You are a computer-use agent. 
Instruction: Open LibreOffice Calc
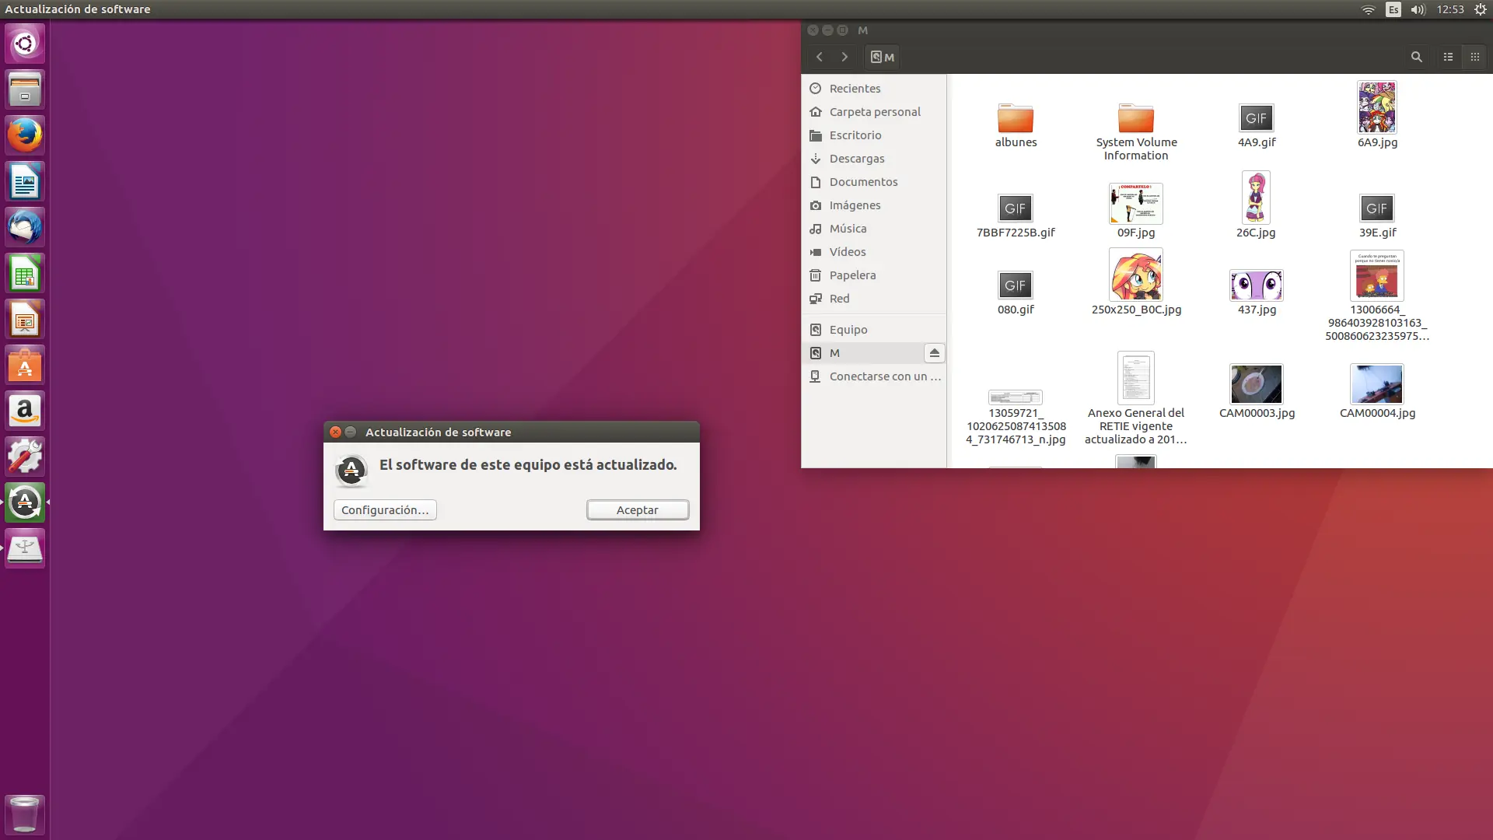24,272
